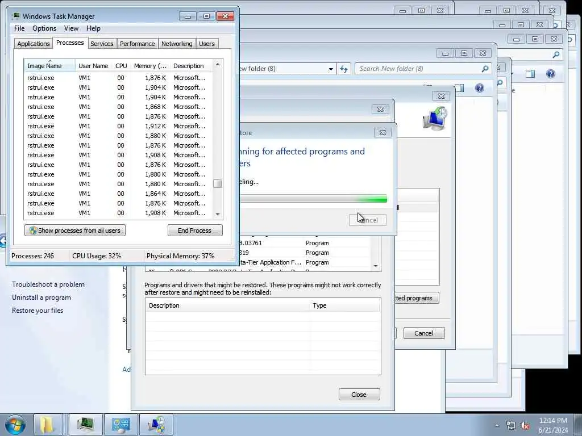582x436 pixels.
Task: Click the Type column in restored programs list
Action: tap(345, 305)
